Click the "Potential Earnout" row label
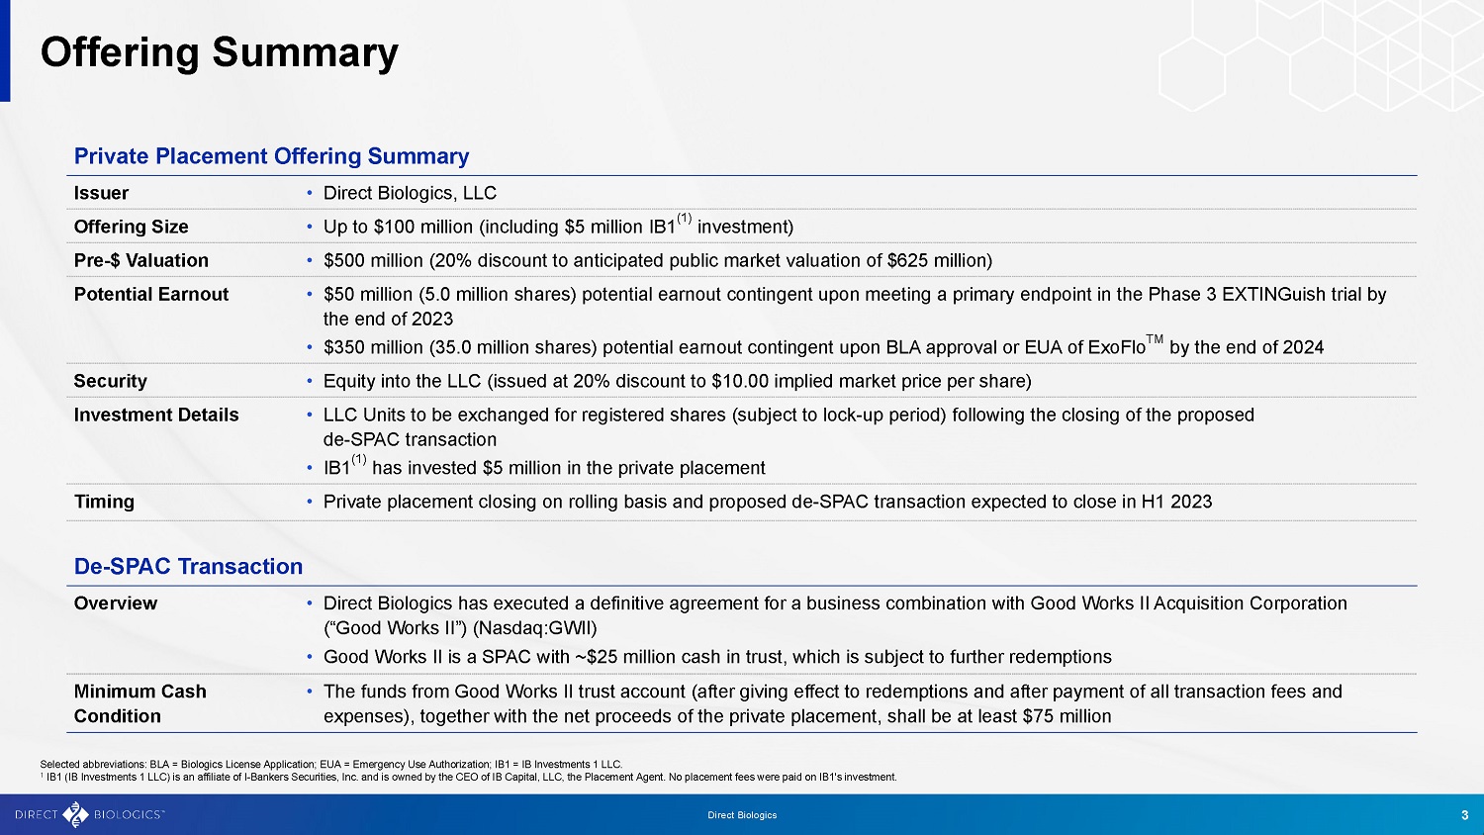 pyautogui.click(x=150, y=294)
